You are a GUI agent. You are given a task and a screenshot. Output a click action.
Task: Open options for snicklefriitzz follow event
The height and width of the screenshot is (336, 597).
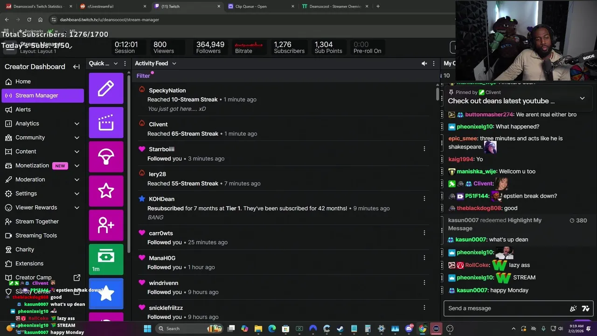[424, 307]
